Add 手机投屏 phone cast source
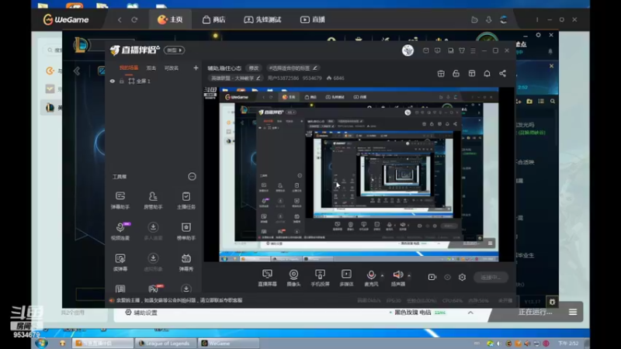Image resolution: width=621 pixels, height=349 pixels. 320,278
